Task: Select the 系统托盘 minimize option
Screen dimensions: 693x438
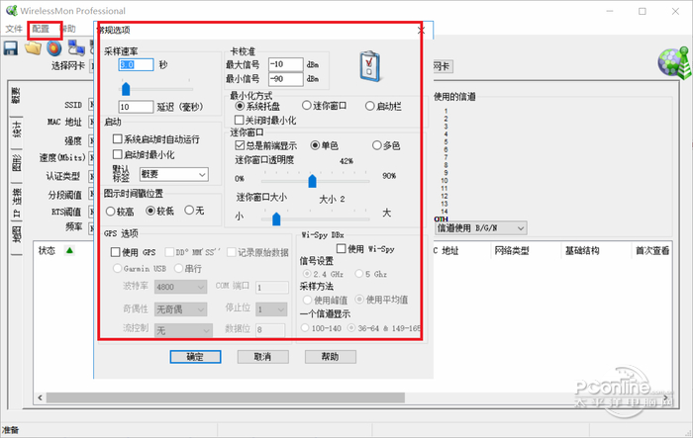Action: (240, 106)
